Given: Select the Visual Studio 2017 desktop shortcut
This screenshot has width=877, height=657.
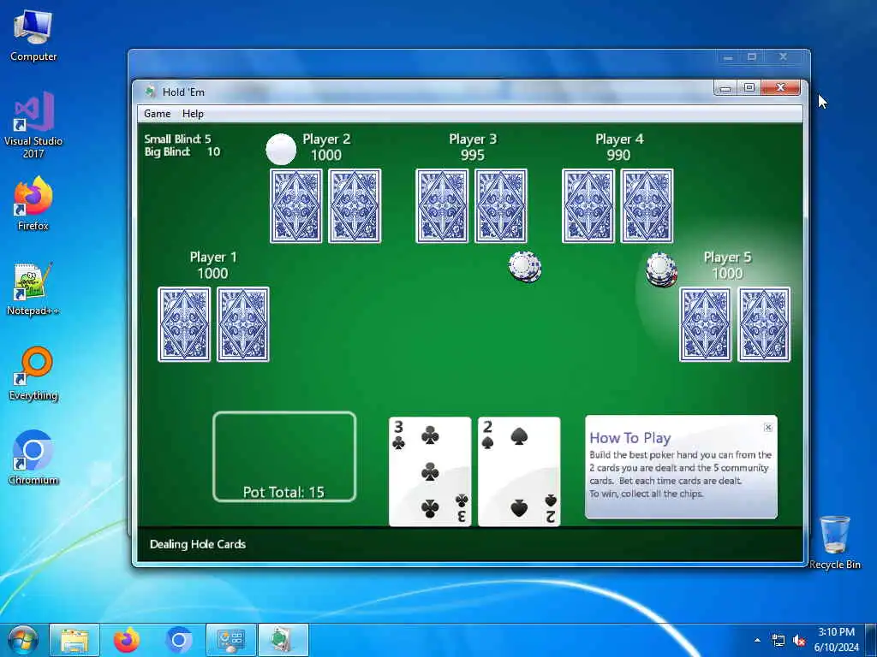Looking at the screenshot, I should 33,125.
